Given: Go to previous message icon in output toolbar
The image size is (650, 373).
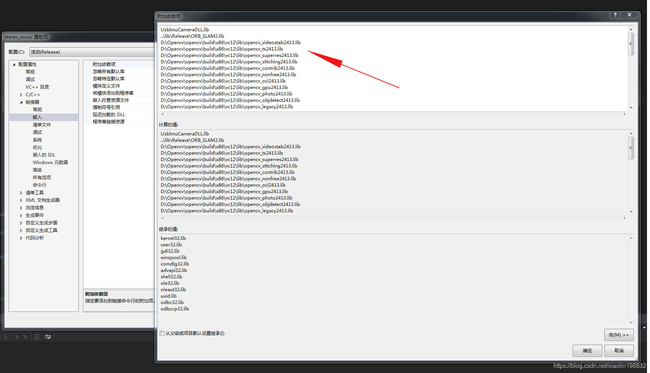Looking at the screenshot, I should (x=17, y=337).
